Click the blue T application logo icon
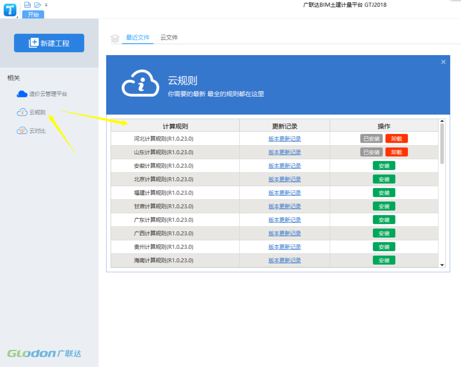This screenshot has height=367, width=461. [x=10, y=10]
